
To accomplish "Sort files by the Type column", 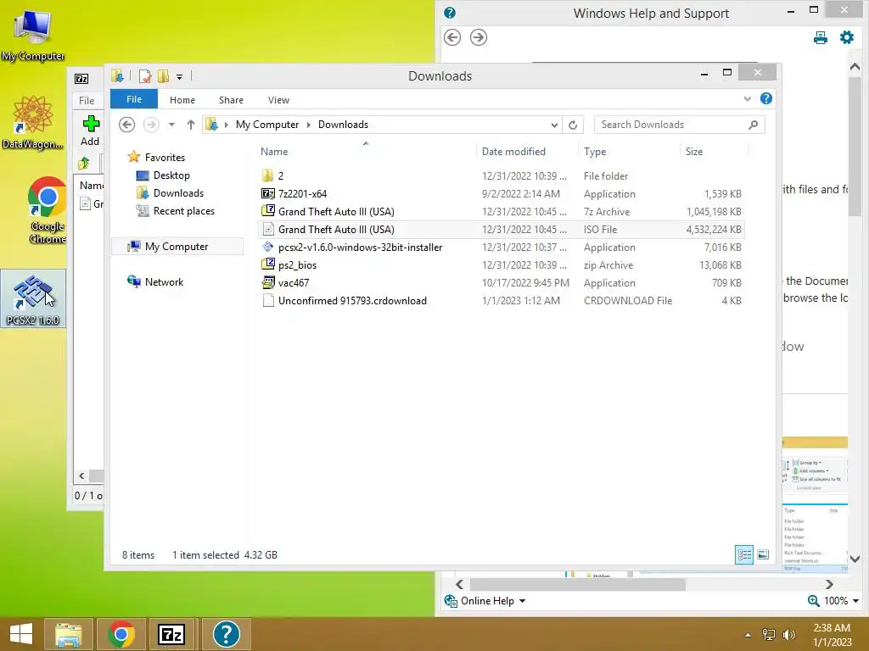I will coord(629,152).
